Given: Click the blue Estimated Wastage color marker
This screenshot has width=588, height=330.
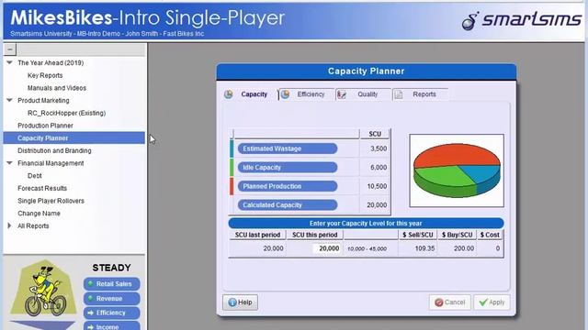Looking at the screenshot, I should (x=232, y=148).
